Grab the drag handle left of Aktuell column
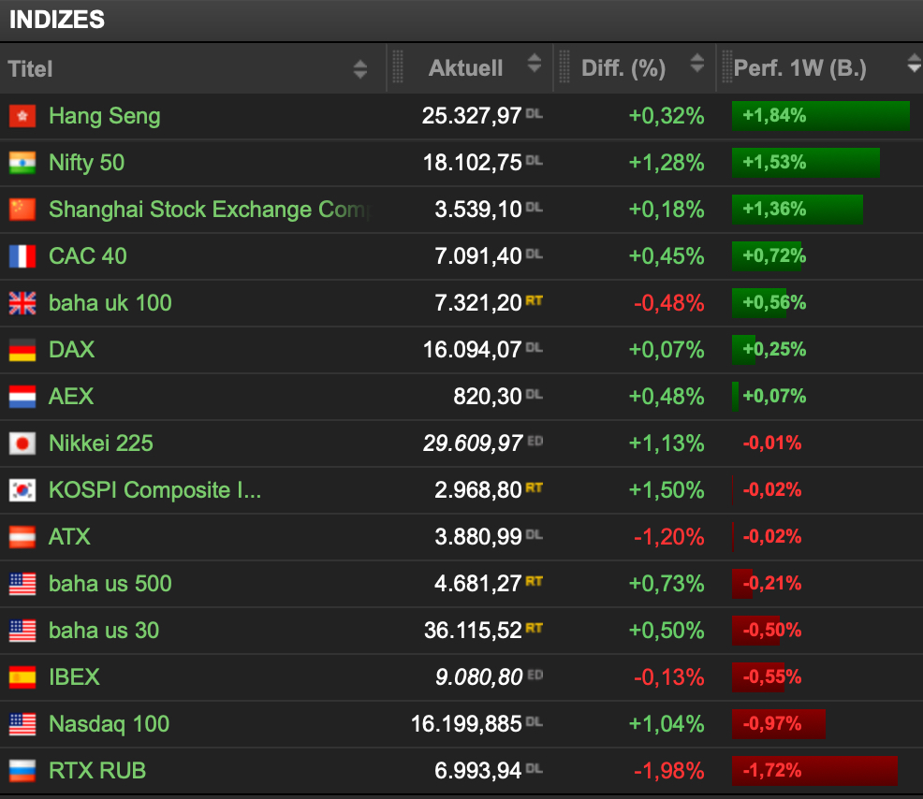This screenshot has height=799, width=923. (397, 66)
